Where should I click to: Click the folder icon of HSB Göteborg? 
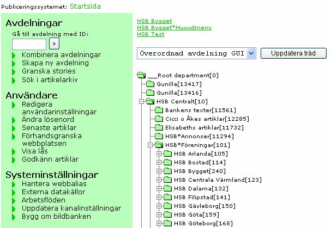coord(167,223)
